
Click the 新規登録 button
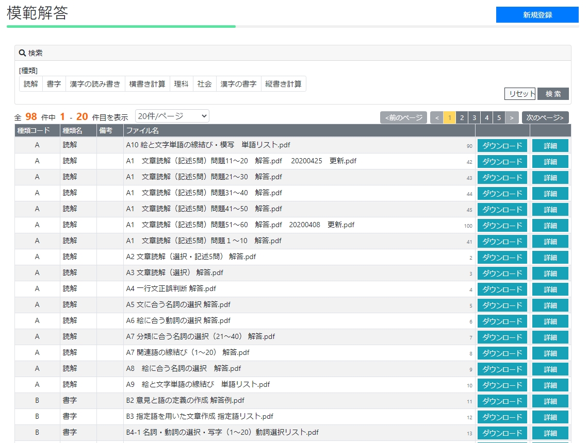click(x=537, y=15)
